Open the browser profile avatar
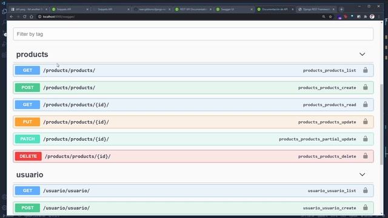The image size is (388, 218). 372,16
